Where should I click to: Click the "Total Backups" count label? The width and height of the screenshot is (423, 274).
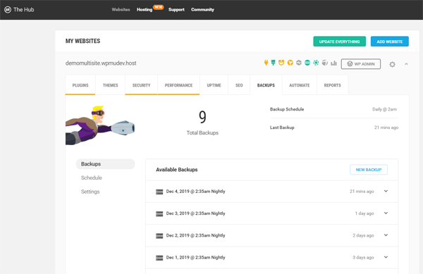click(202, 133)
